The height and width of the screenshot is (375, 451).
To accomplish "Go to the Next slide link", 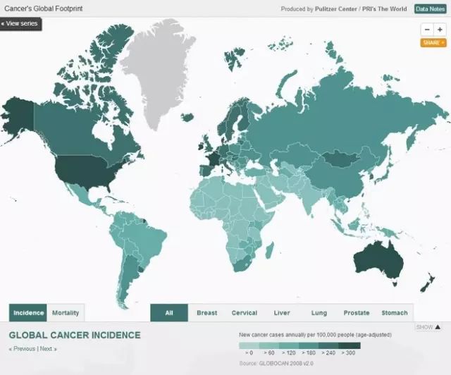I will pyautogui.click(x=47, y=349).
